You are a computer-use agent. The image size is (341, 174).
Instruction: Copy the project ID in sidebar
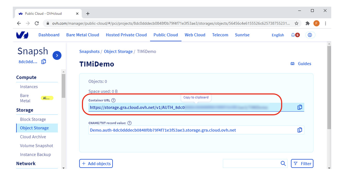(x=44, y=62)
